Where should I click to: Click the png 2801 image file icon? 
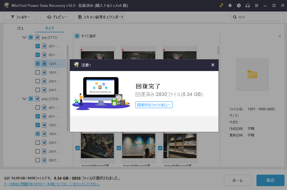44,160
